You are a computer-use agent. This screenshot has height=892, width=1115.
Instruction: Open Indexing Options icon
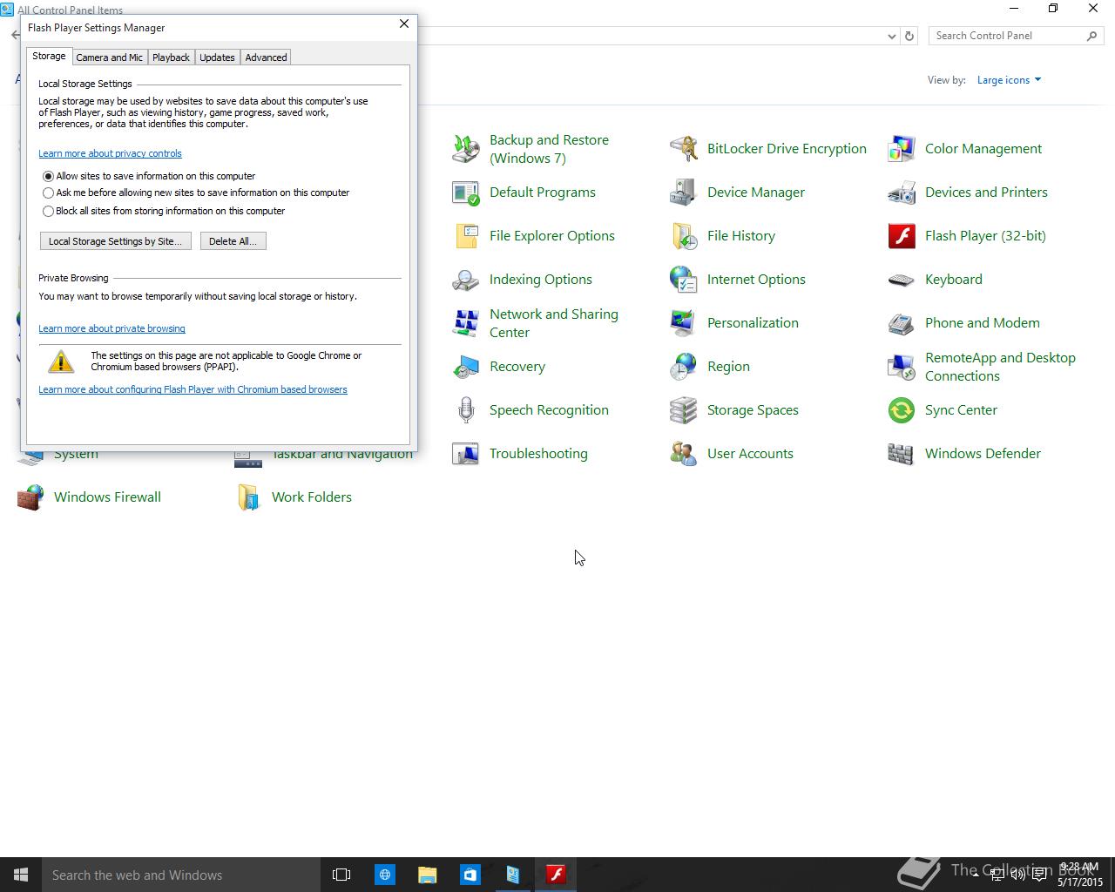coord(466,280)
